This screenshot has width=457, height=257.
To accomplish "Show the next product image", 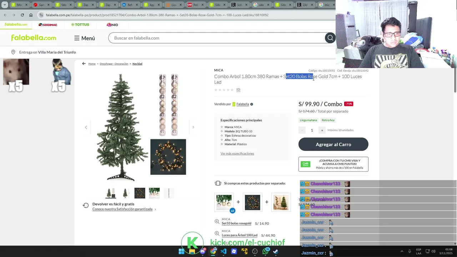I will (193, 127).
